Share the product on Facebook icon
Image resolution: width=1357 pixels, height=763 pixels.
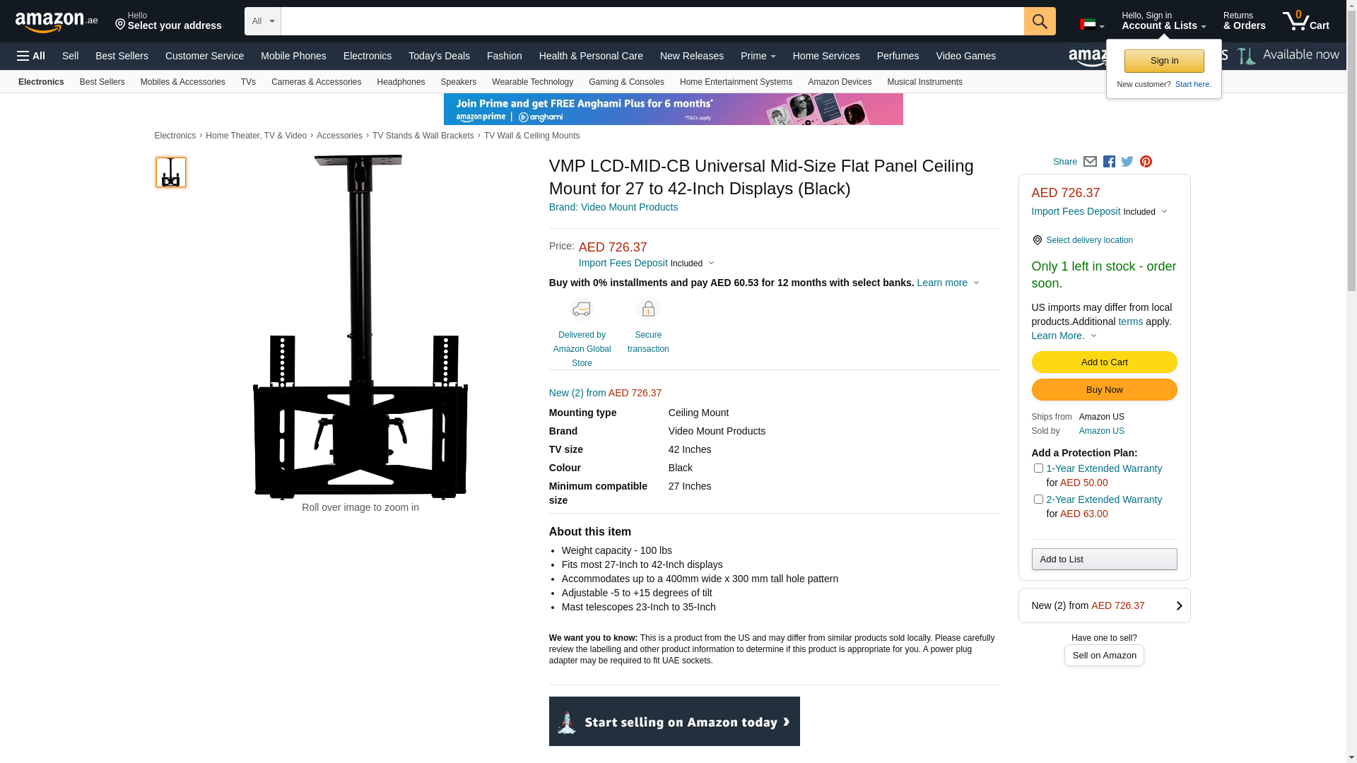(x=1109, y=162)
